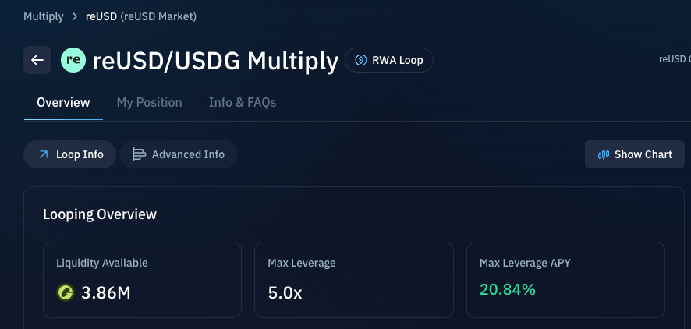This screenshot has width=691, height=329.
Task: Open the Info & FAQs tab
Action: (x=243, y=103)
